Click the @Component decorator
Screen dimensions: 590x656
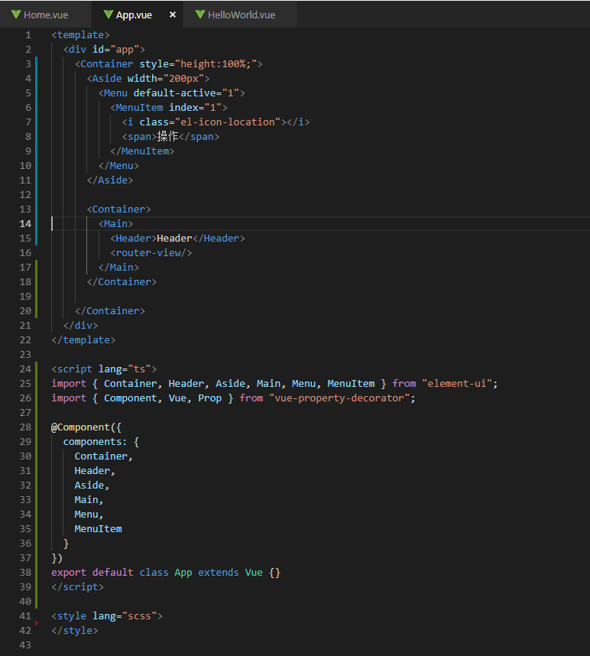81,427
